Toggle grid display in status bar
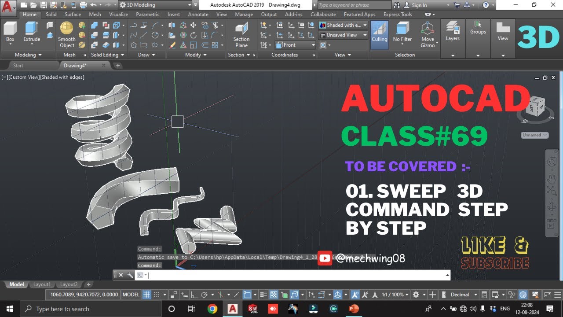This screenshot has width=563, height=317. (147, 295)
